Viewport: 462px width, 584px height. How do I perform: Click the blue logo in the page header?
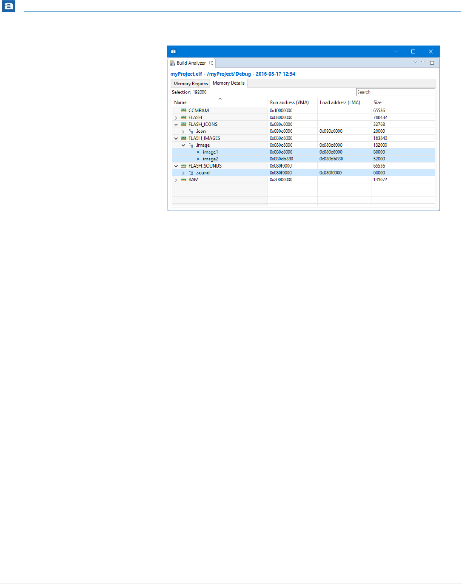(9, 6)
